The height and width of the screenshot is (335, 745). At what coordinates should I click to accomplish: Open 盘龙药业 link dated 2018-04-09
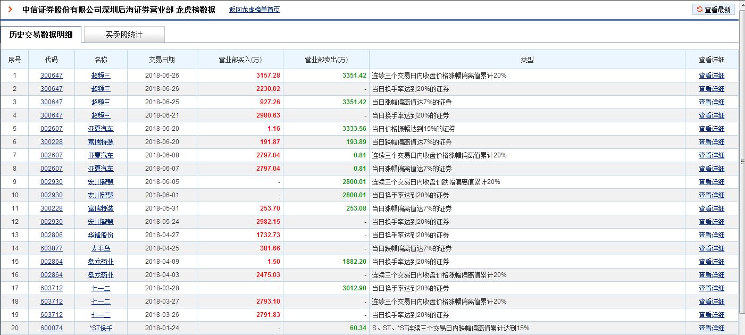coord(101,261)
